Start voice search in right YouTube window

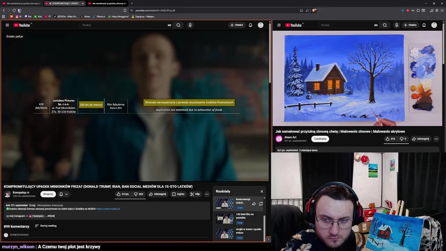[397, 25]
